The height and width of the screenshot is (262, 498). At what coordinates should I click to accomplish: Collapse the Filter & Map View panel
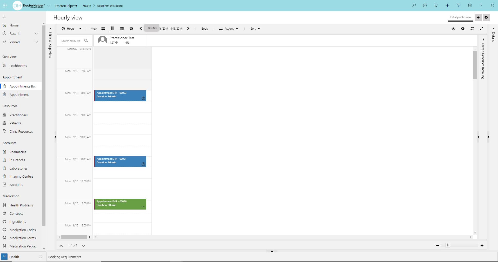click(50, 29)
